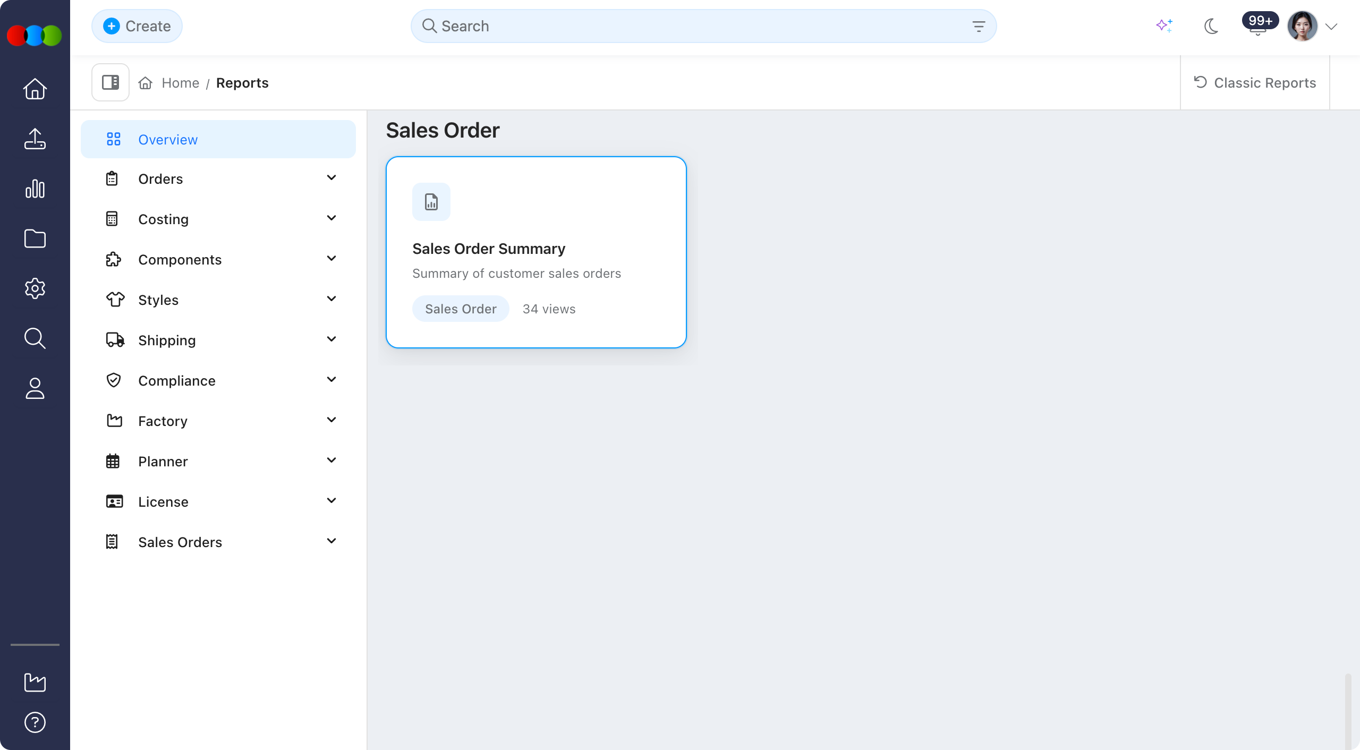
Task: Expand the Styles chevron
Action: tap(331, 299)
